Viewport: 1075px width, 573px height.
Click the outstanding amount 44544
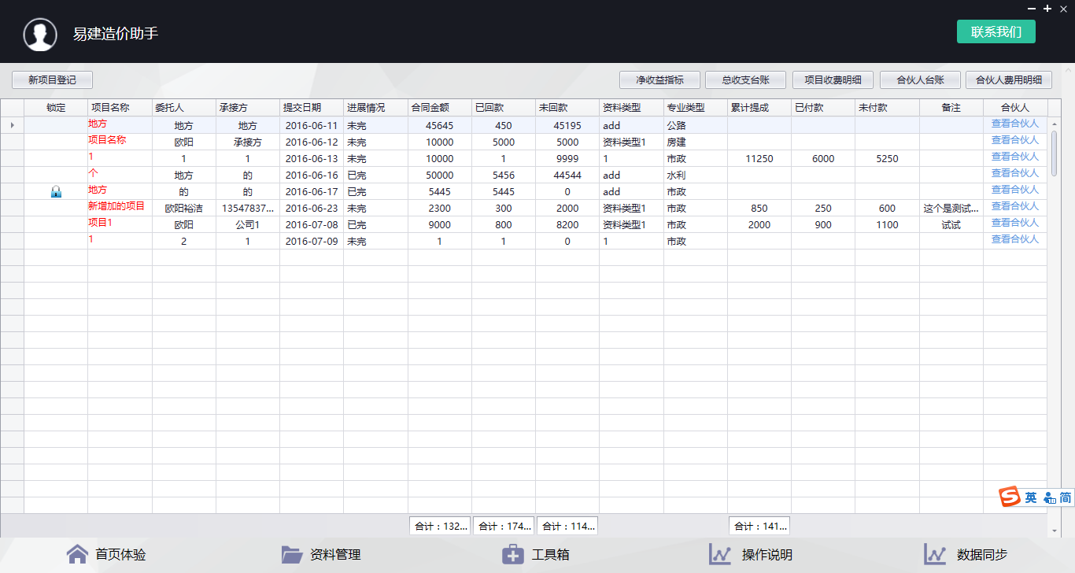[x=567, y=176]
